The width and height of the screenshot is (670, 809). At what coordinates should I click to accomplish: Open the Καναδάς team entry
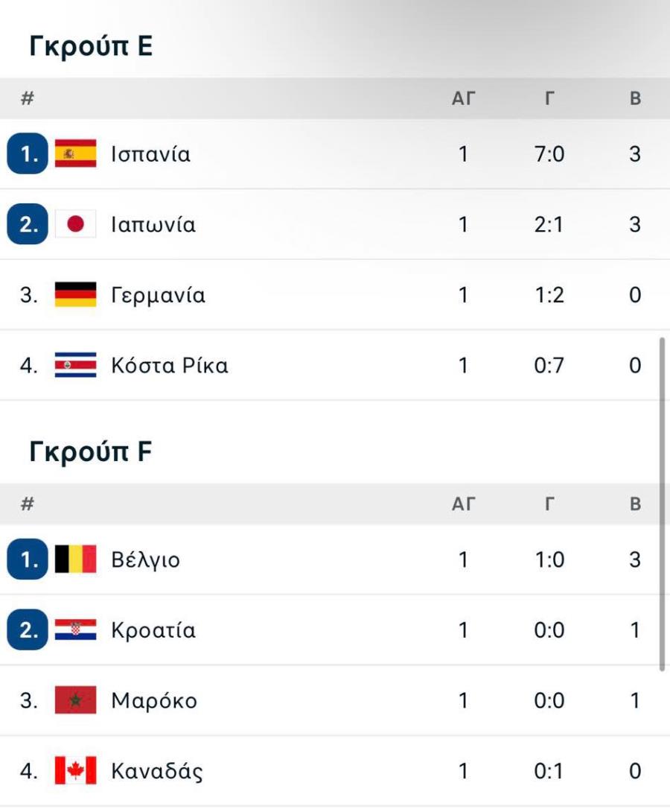point(335,771)
